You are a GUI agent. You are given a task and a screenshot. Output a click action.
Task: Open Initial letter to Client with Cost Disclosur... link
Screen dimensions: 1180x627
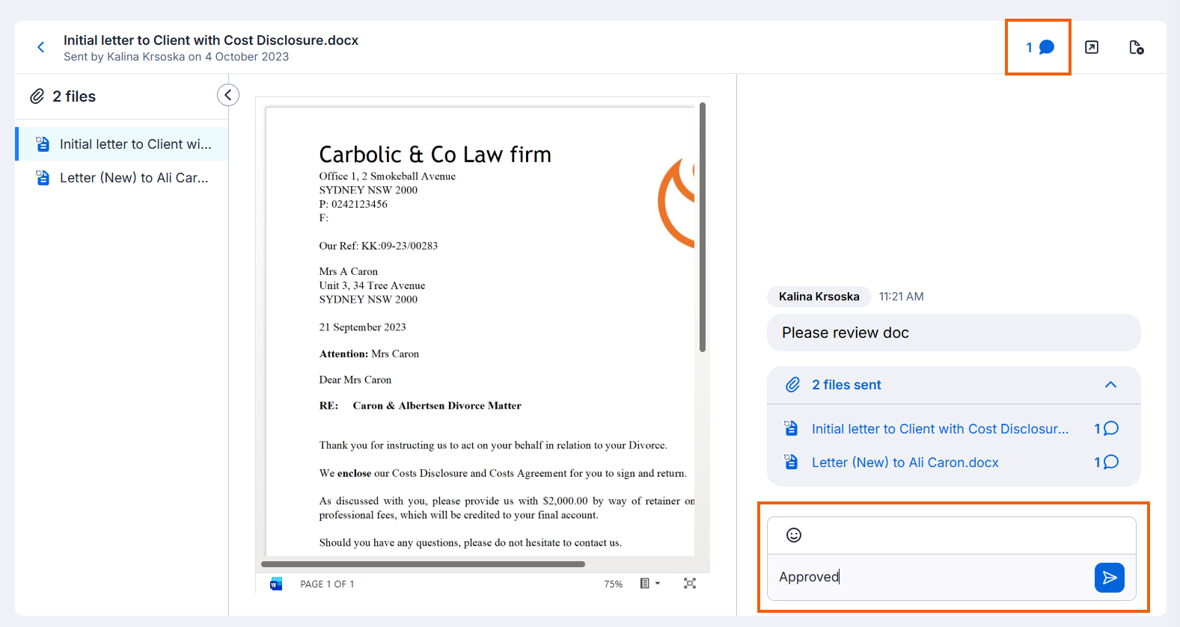[940, 429]
